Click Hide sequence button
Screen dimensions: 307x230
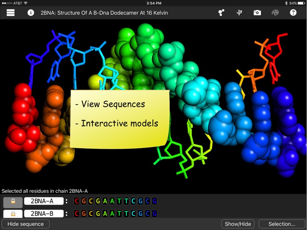click(x=25, y=224)
